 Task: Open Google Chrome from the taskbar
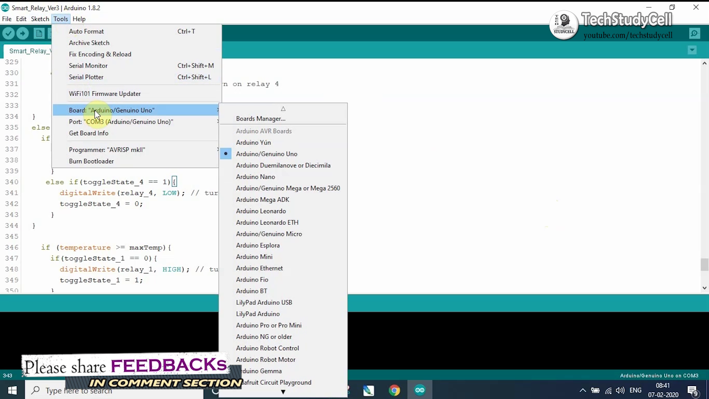pyautogui.click(x=394, y=390)
